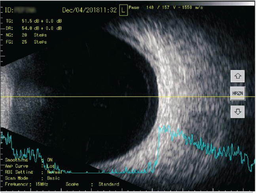Click the boxed L eye indicator
Image resolution: width=256 pixels, height=193 pixels.
tap(123, 10)
